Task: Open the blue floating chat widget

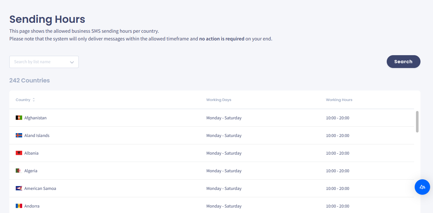Action: (422, 187)
